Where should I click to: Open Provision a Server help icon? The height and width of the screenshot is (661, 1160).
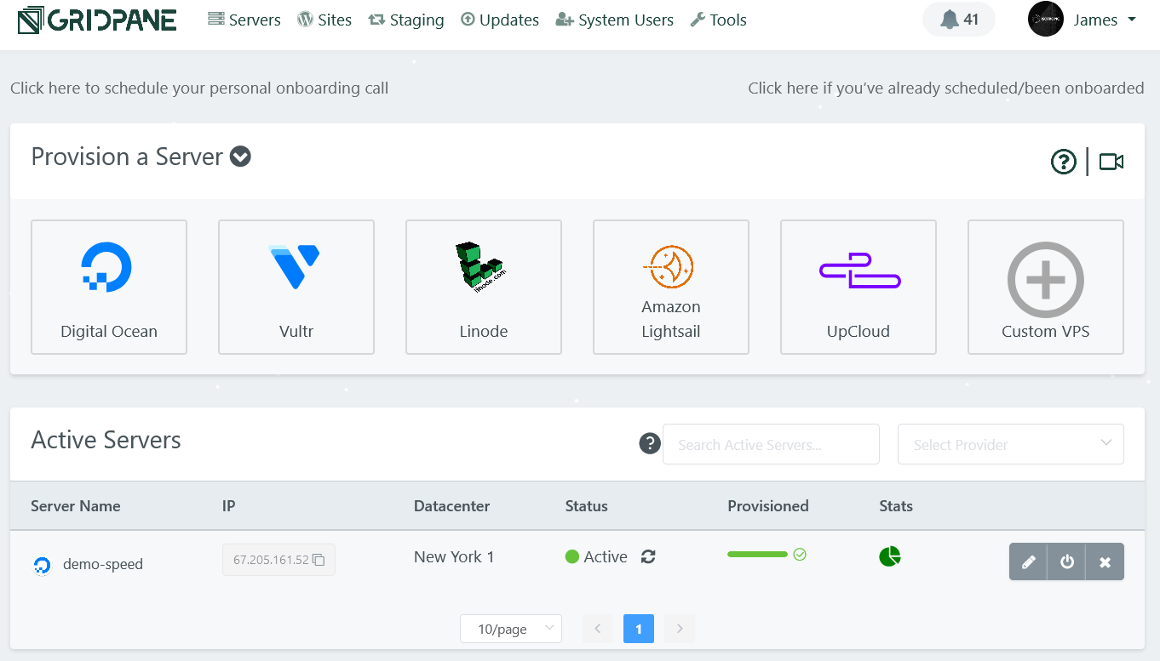1064,162
